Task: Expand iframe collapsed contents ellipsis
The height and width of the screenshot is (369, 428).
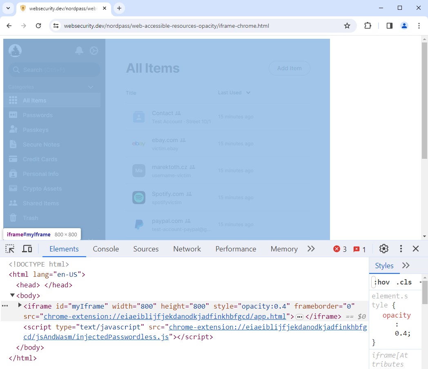Action: point(299,317)
